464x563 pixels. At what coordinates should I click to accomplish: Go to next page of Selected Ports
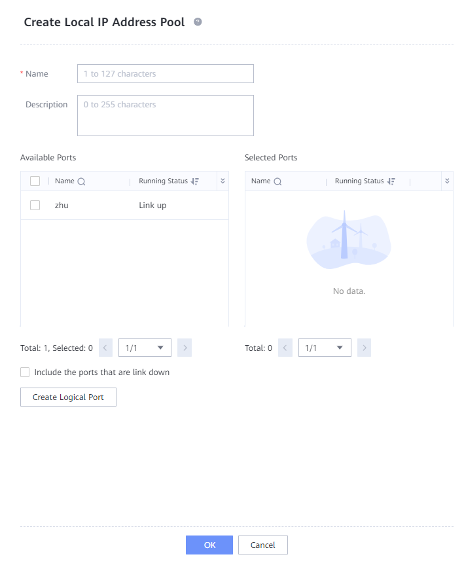click(364, 348)
